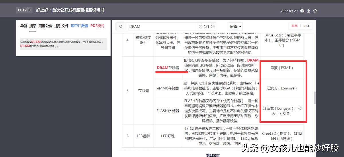Click the LED器件 category cell

(143, 136)
